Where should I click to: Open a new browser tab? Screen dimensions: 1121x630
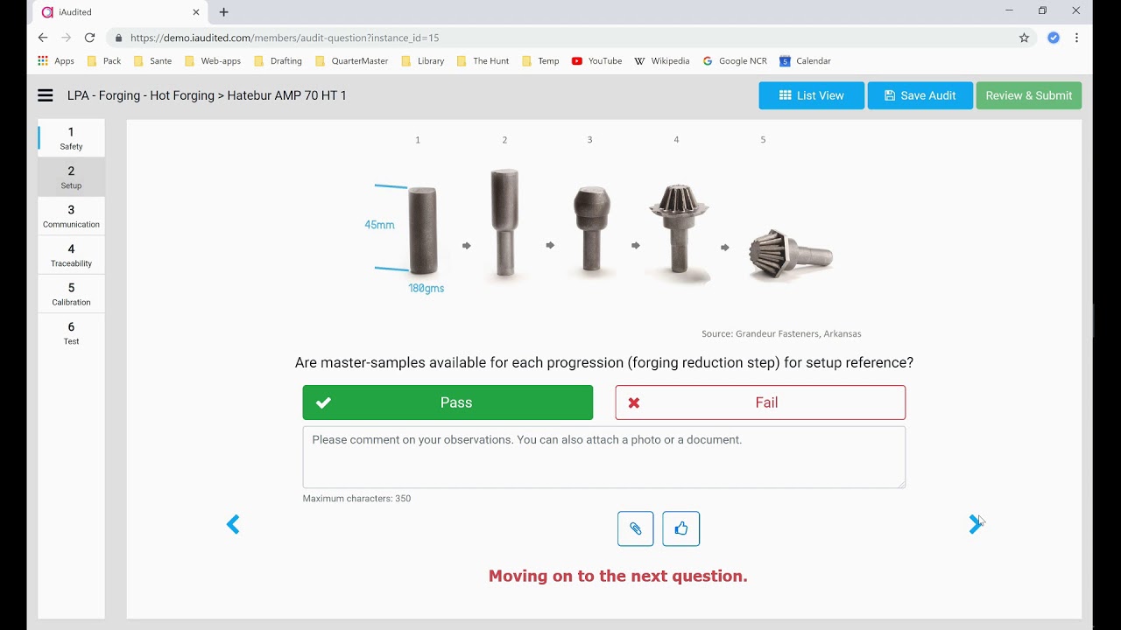pyautogui.click(x=223, y=12)
